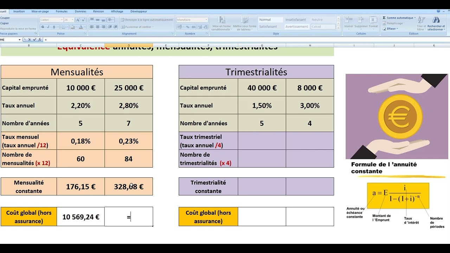The image size is (450, 253).
Task: Remove a decimal place
Action: point(205,27)
